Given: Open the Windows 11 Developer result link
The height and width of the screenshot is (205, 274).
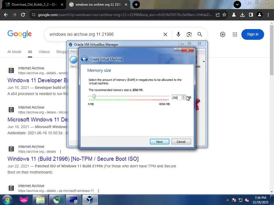Looking at the screenshot, I should (x=37, y=80).
